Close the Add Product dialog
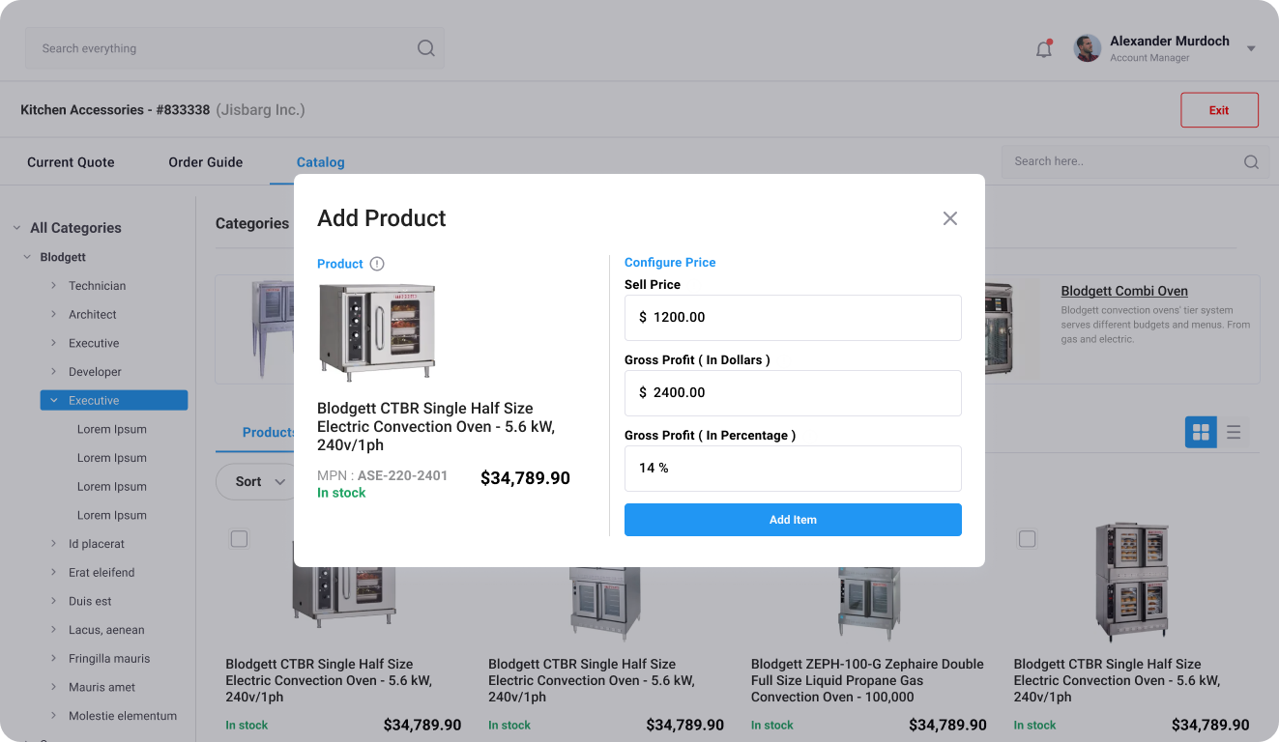Image resolution: width=1279 pixels, height=742 pixels. point(950,218)
